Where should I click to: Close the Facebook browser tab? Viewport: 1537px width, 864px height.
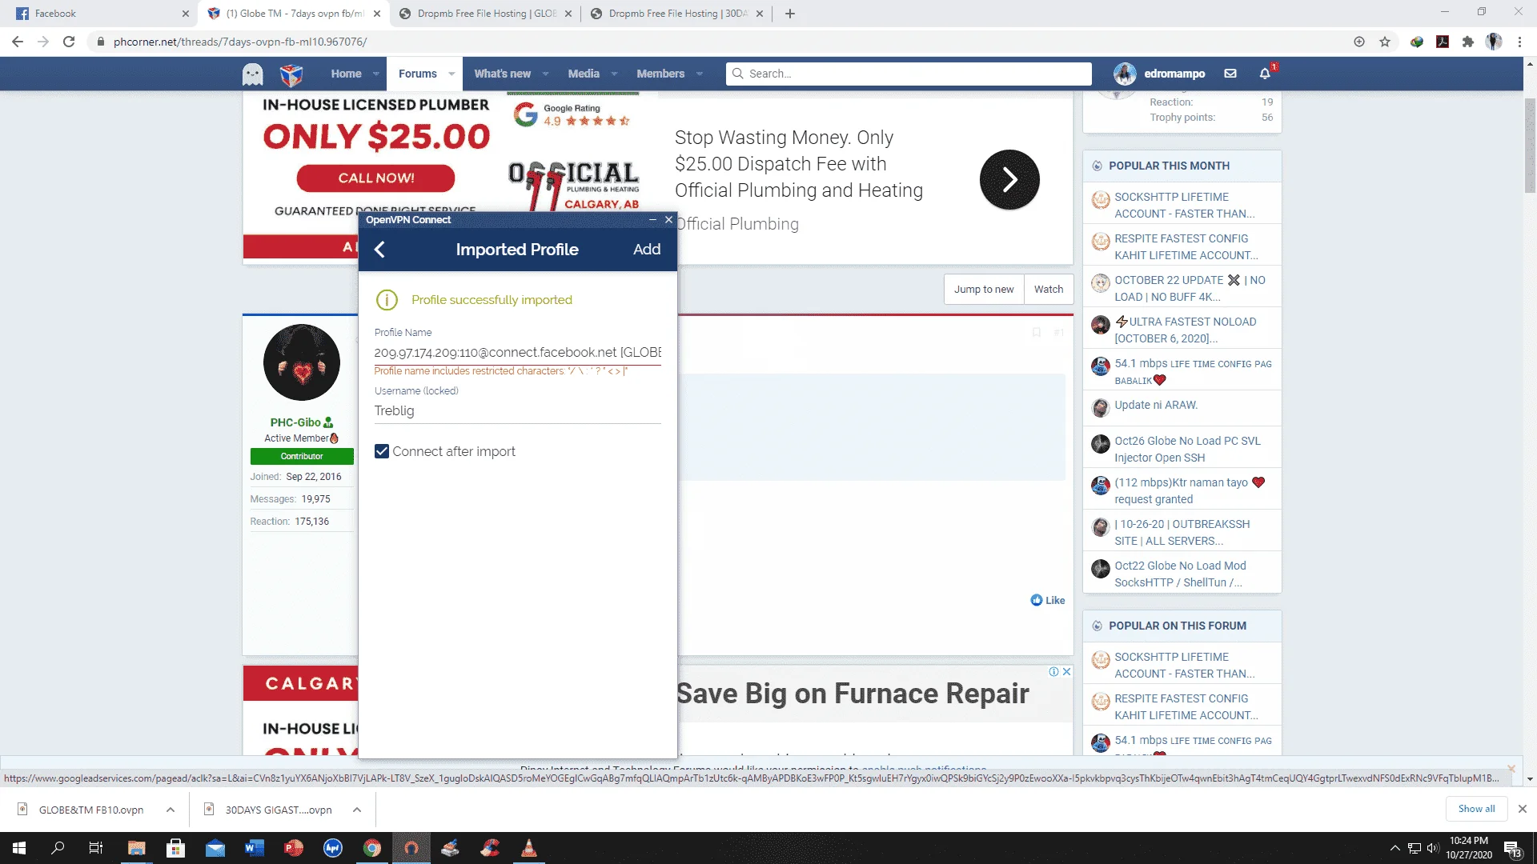[x=185, y=14]
